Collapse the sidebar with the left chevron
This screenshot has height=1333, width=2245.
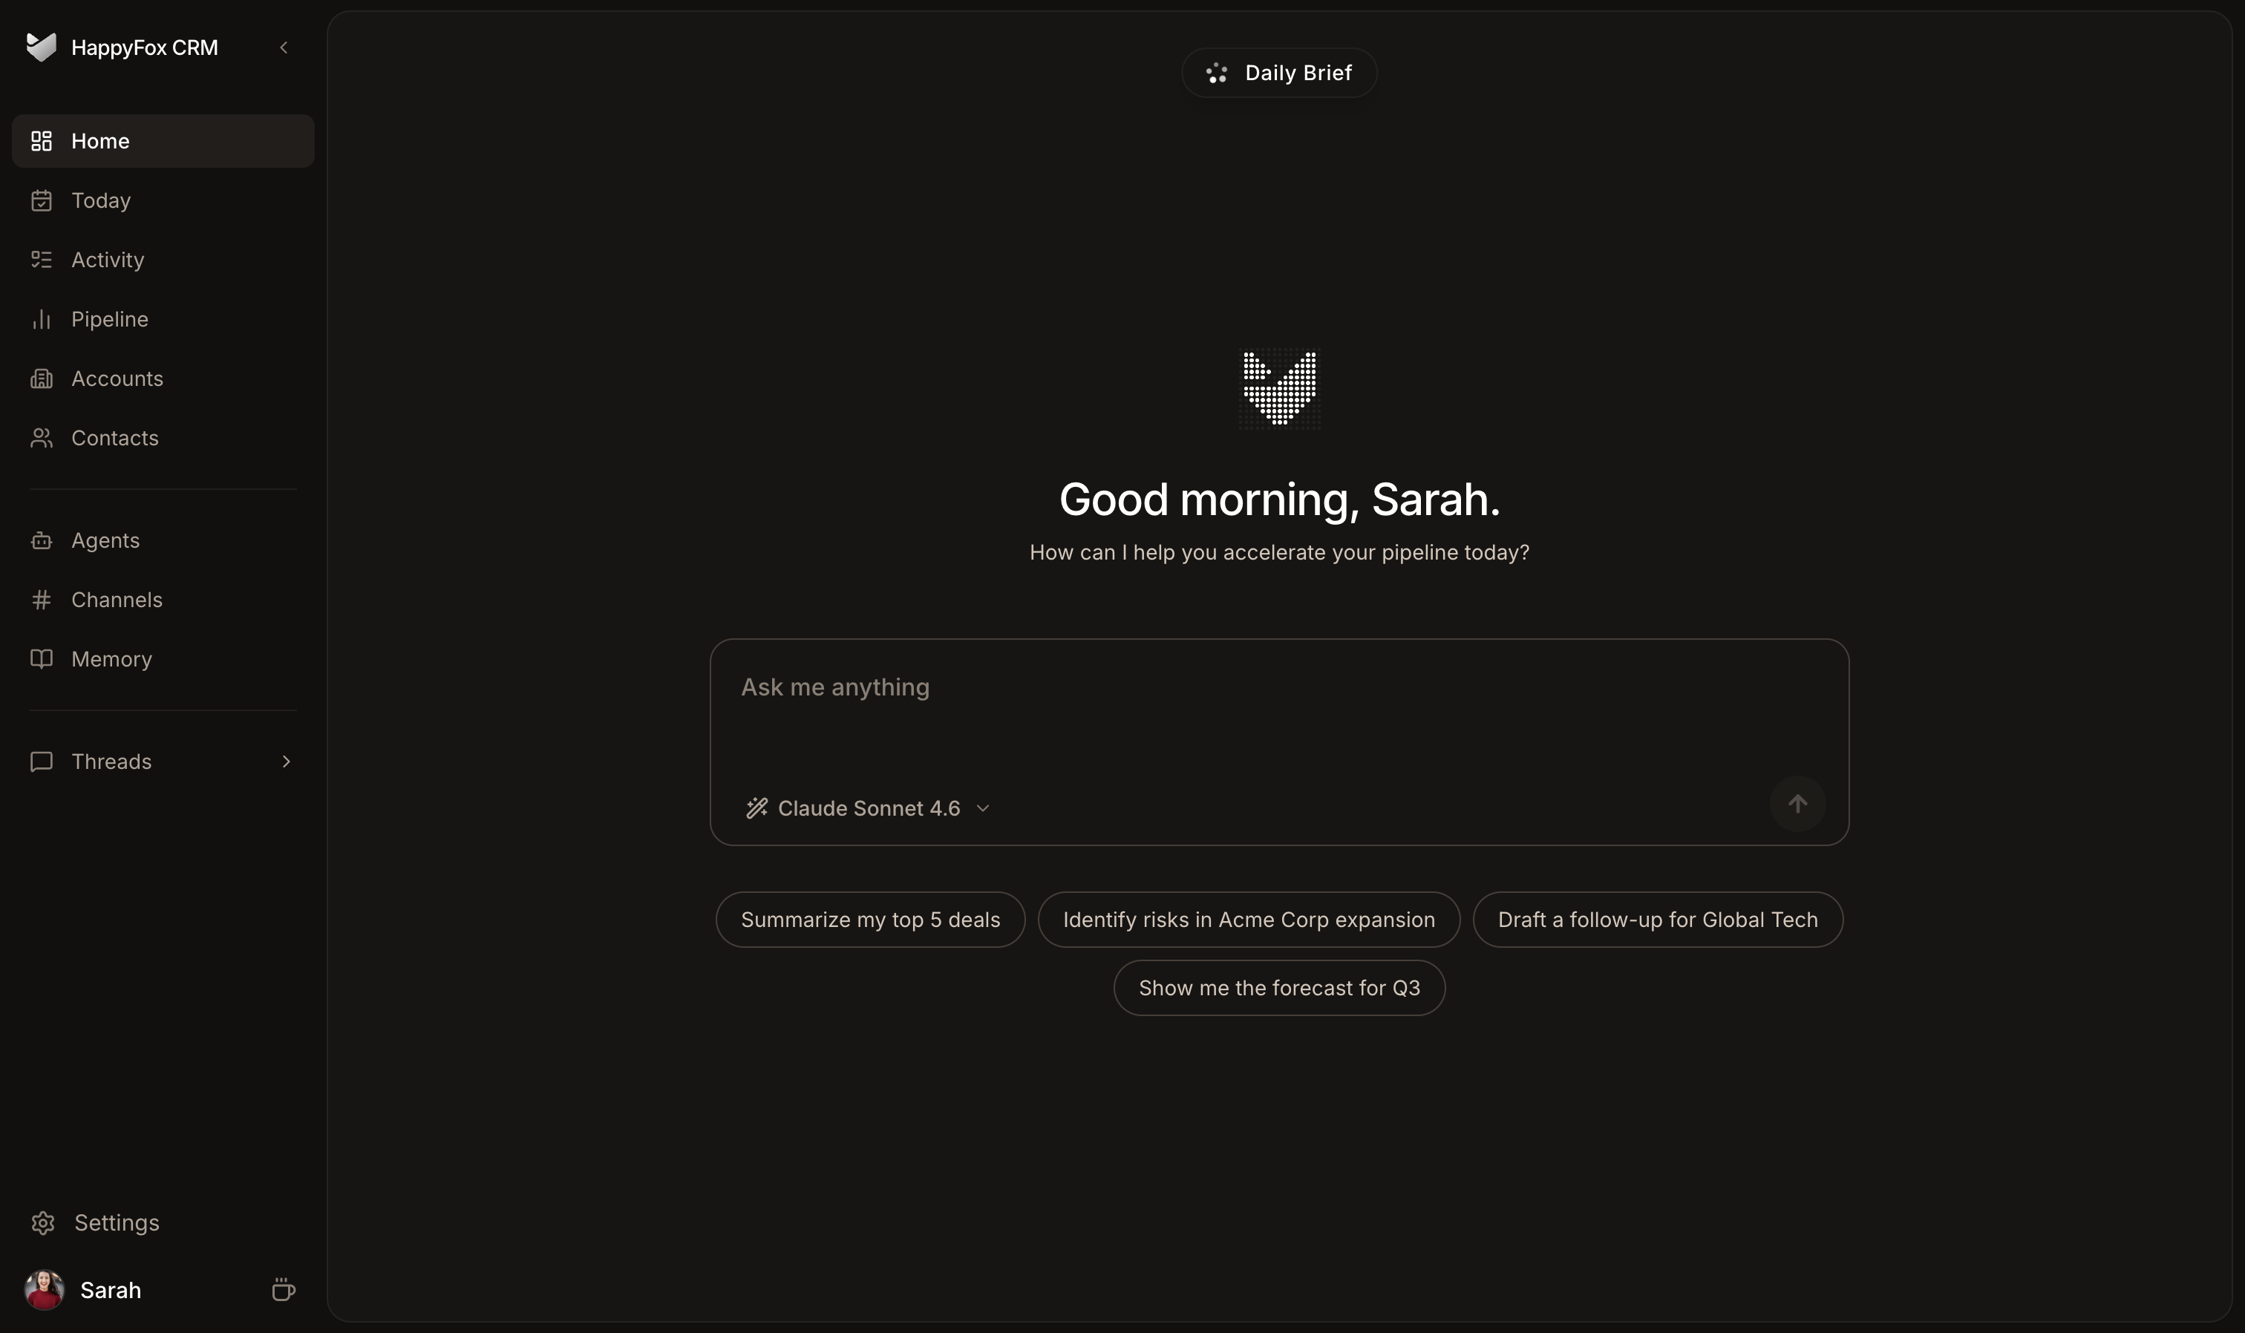(284, 48)
